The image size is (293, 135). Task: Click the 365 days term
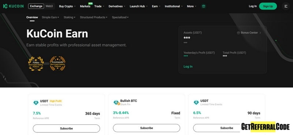(x=93, y=113)
